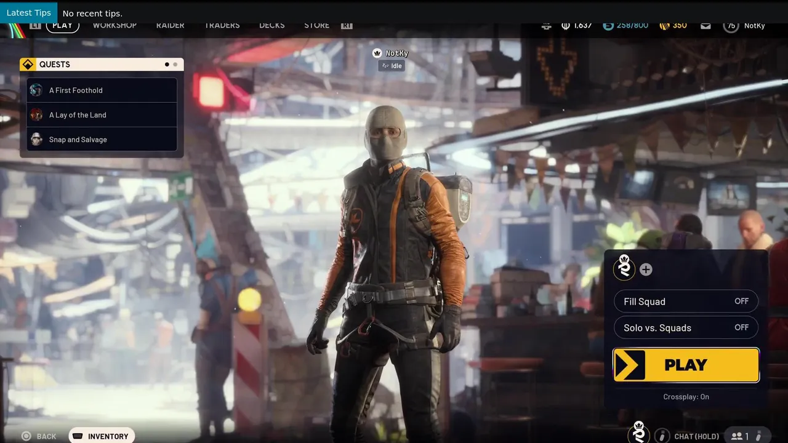Click NotKy username in top bar

[x=754, y=26]
